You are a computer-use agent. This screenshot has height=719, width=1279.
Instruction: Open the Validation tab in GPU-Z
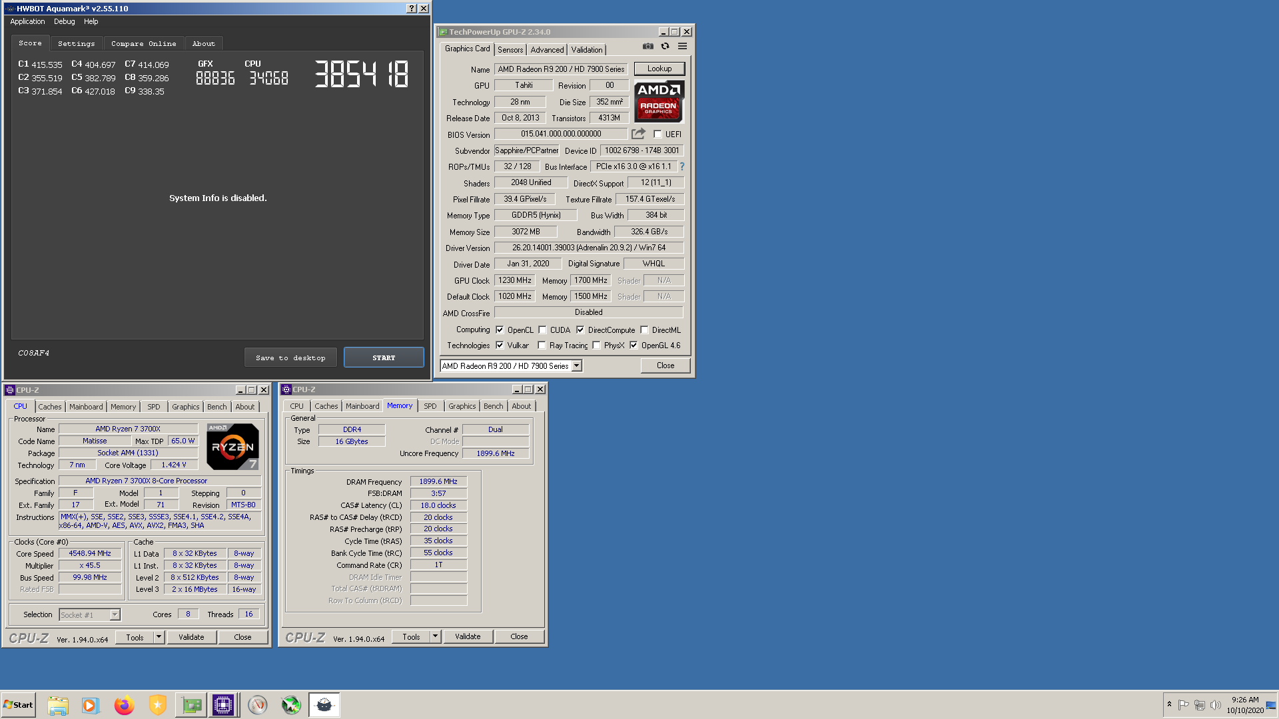pyautogui.click(x=587, y=50)
